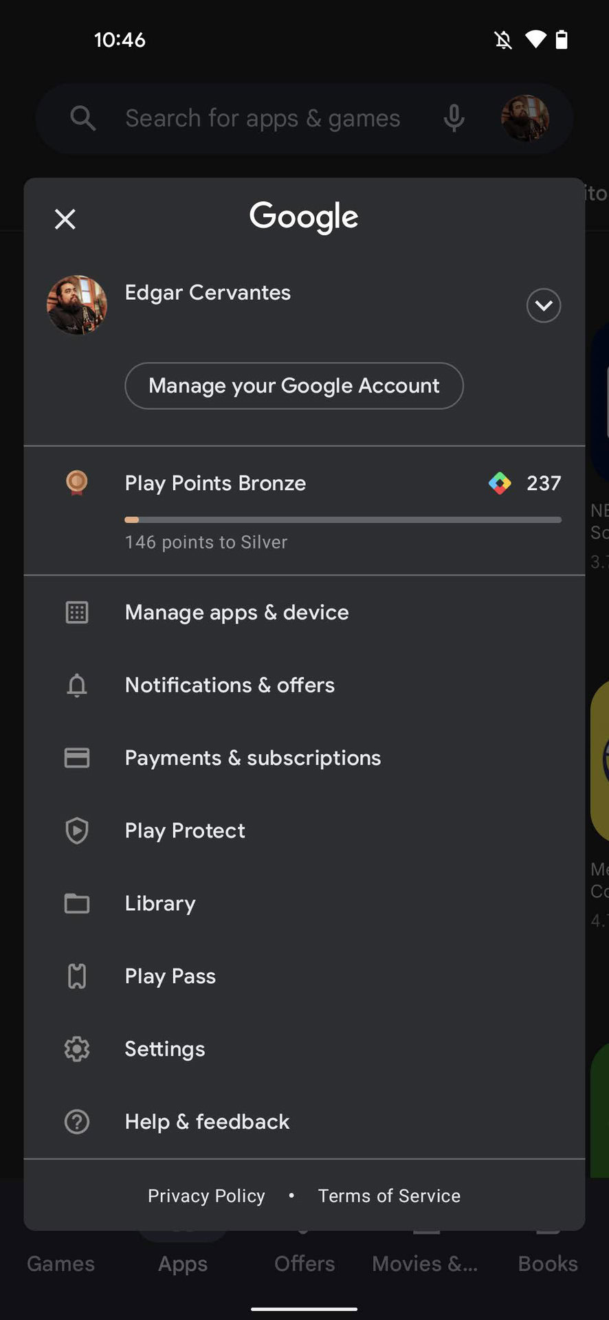The width and height of the screenshot is (609, 1320).
Task: Click the Payments card icon
Action: pyautogui.click(x=77, y=758)
